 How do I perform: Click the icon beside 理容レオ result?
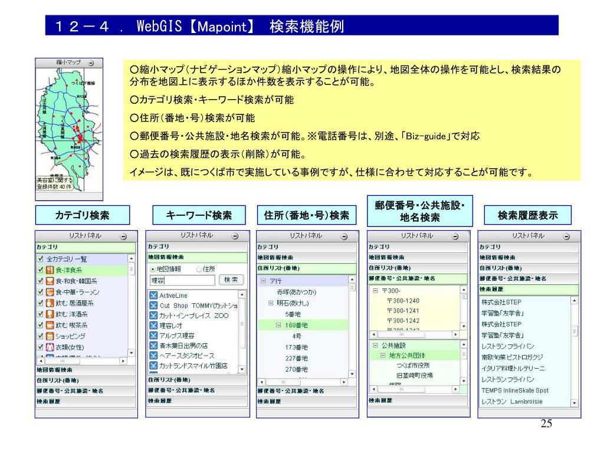153,326
